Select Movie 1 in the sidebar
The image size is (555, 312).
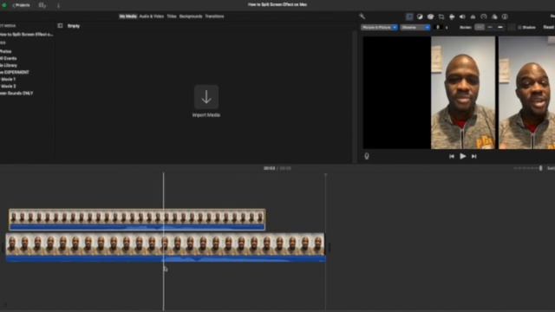point(8,79)
